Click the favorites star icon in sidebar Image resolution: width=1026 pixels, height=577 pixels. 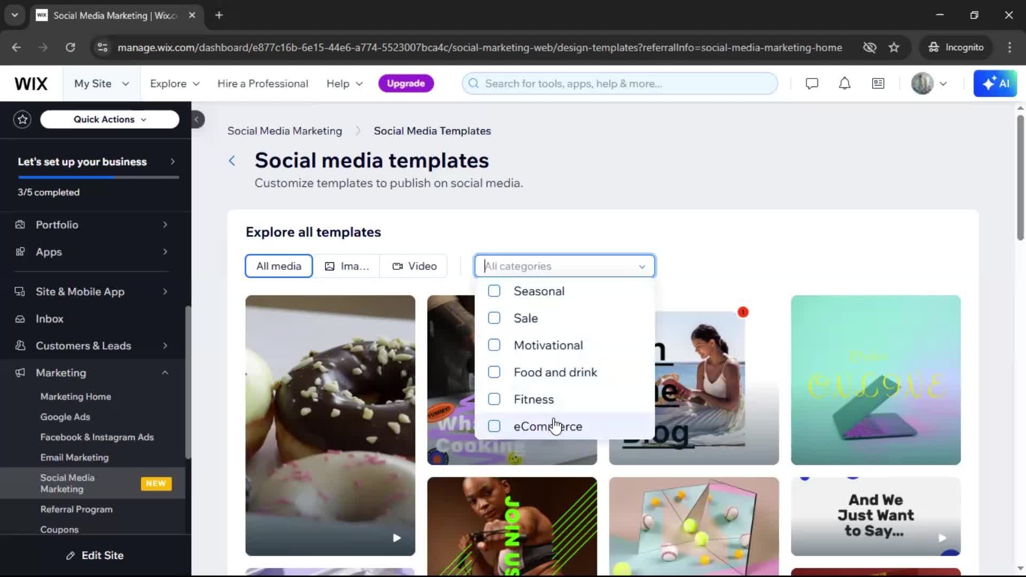pyautogui.click(x=22, y=120)
